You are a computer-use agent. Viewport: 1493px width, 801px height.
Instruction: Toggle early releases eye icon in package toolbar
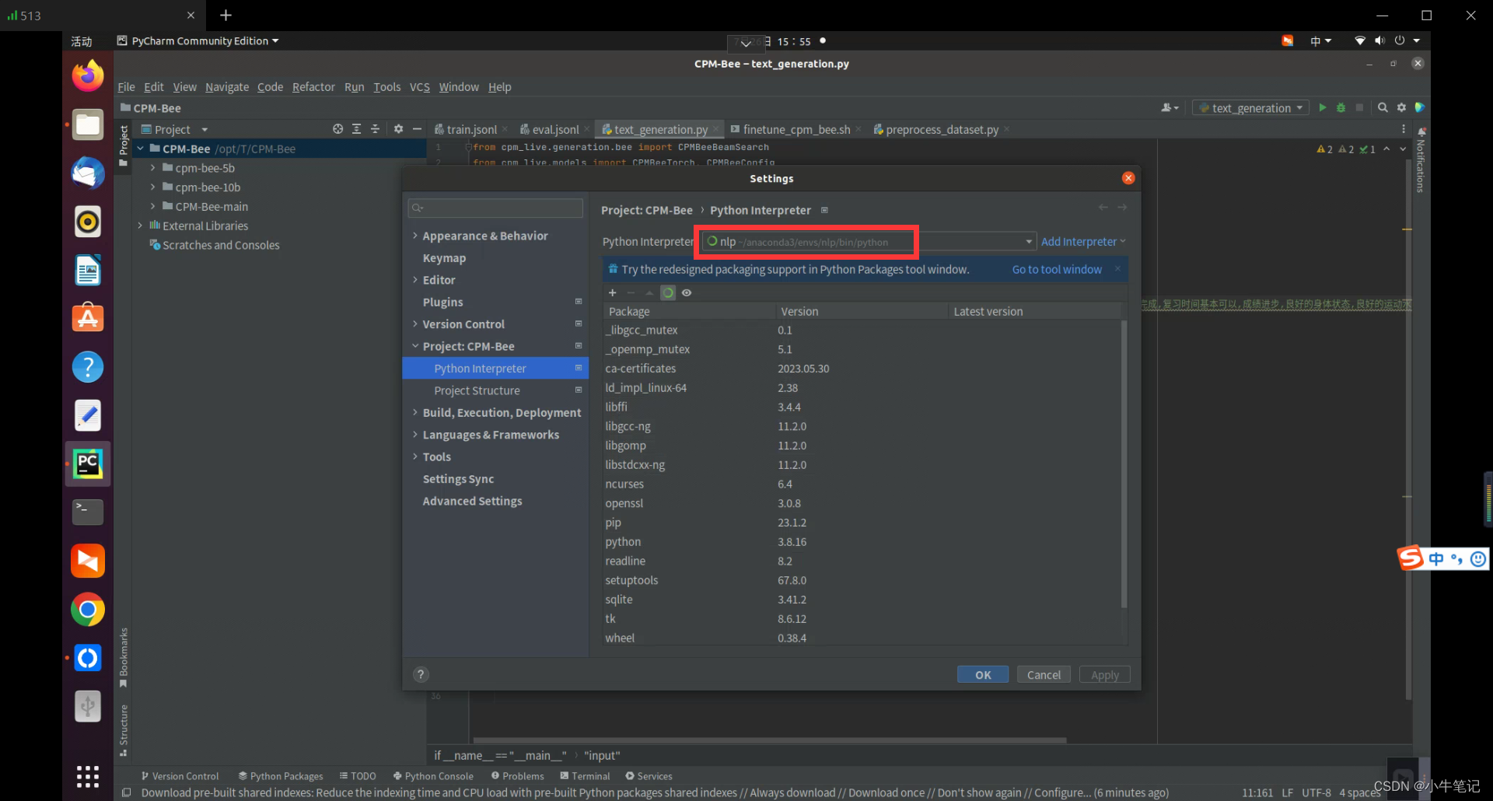[687, 293]
